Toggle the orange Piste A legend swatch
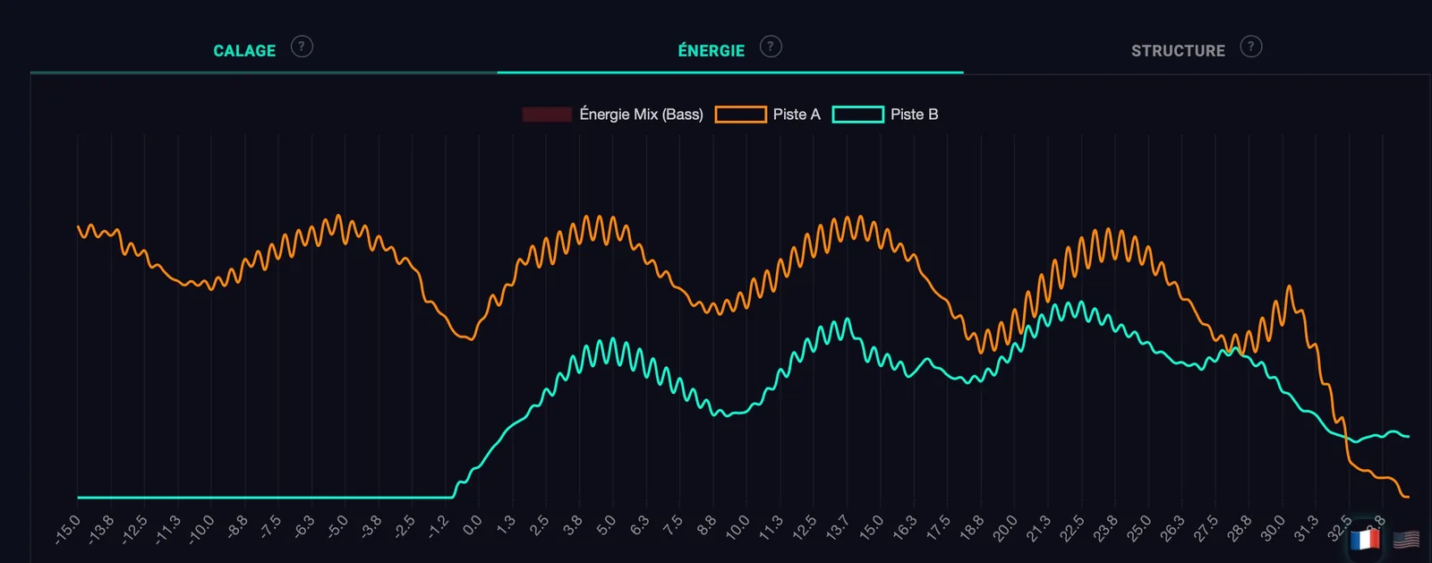Screen dimensions: 1432x563 (x=740, y=115)
